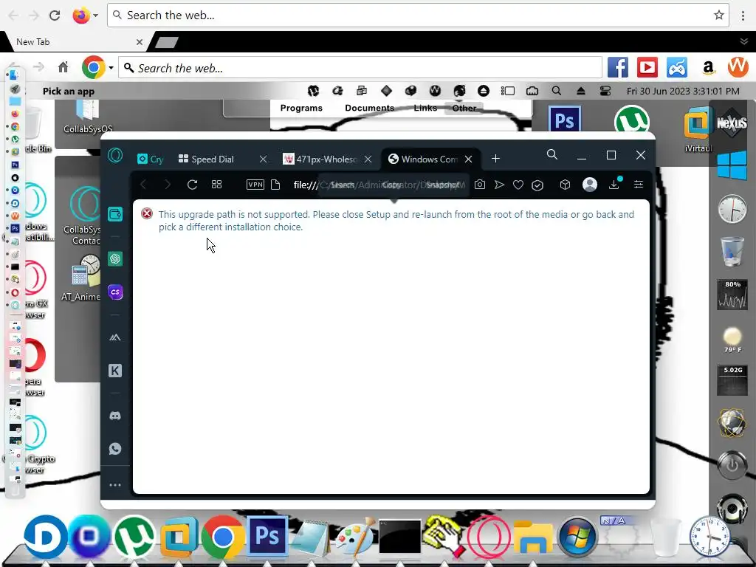Image resolution: width=756 pixels, height=567 pixels.
Task: Open the Other tab
Action: (x=464, y=108)
